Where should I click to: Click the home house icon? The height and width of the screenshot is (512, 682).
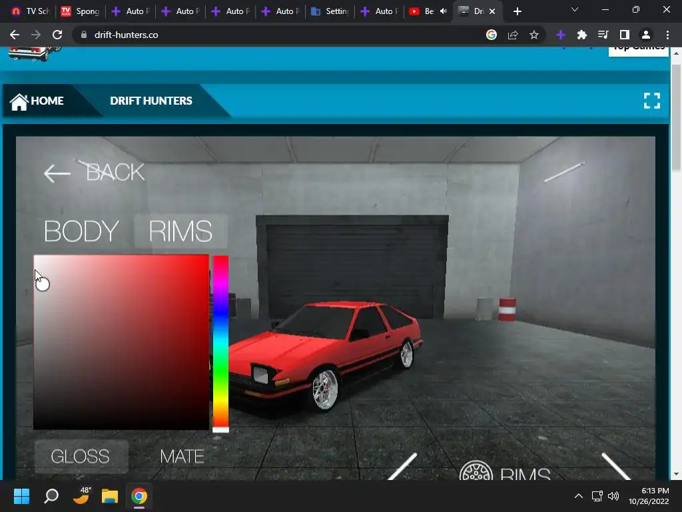(x=19, y=102)
